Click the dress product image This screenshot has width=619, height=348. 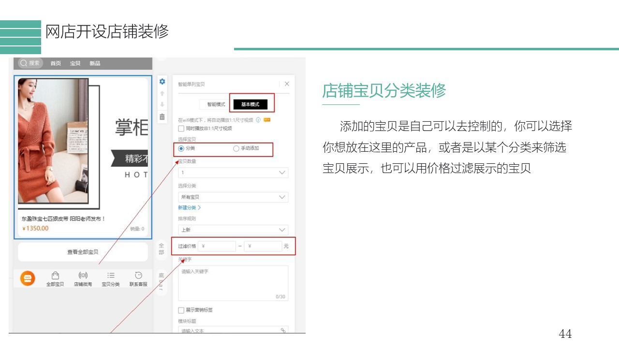[53, 141]
